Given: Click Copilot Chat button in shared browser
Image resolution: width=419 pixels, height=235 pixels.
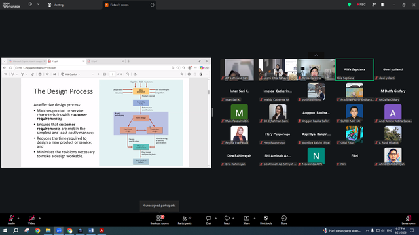Looking at the screenshot, I should tap(204, 68).
